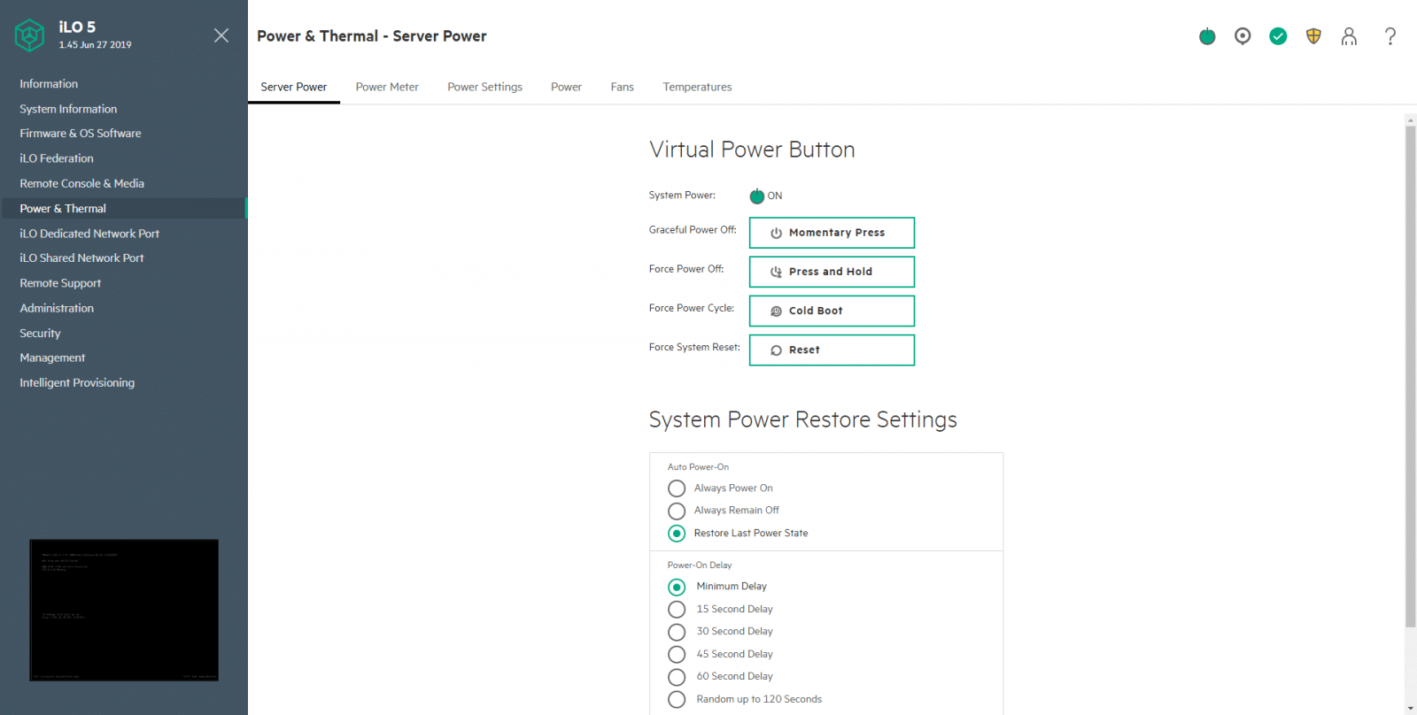Open the user account icon
This screenshot has height=715, width=1417.
click(1349, 36)
